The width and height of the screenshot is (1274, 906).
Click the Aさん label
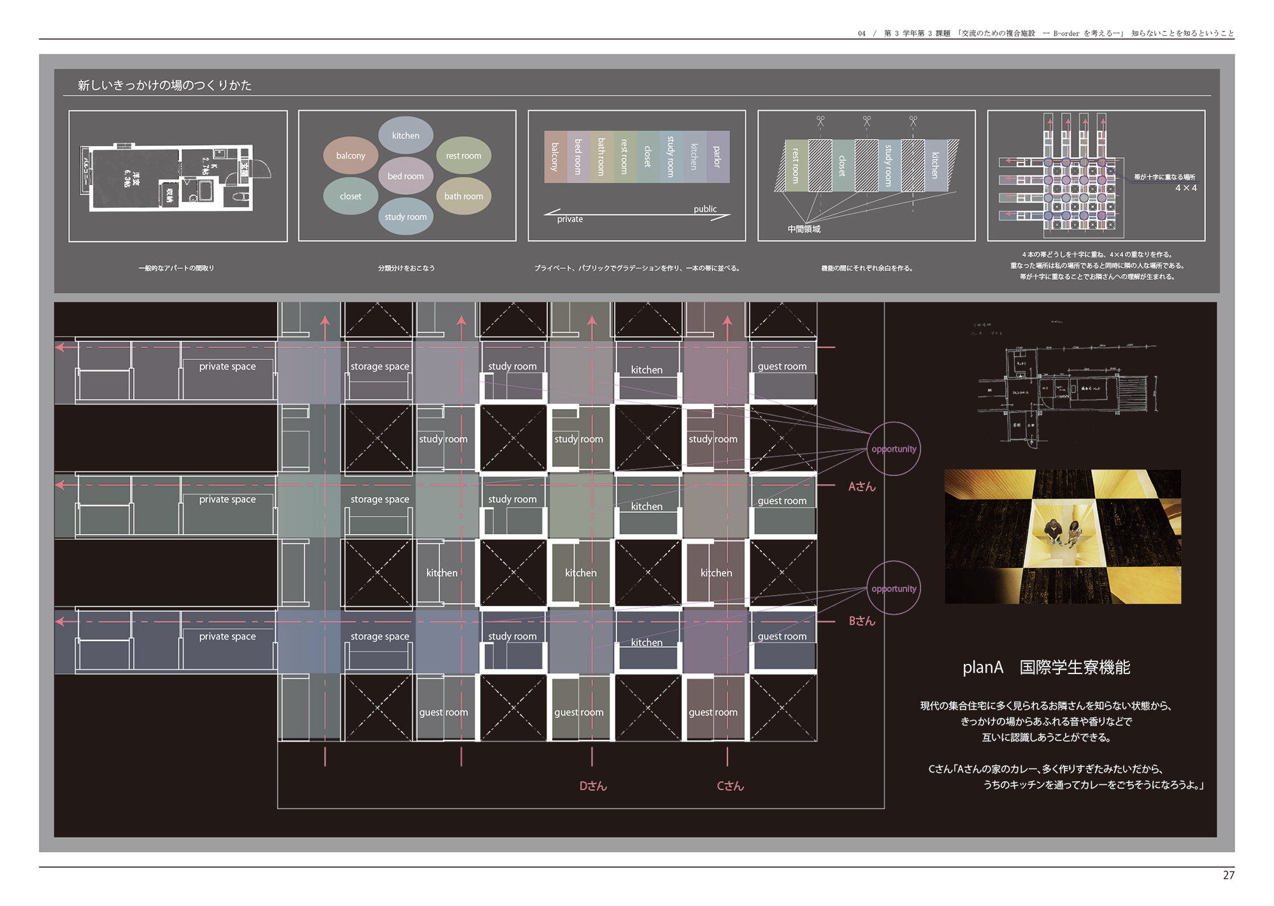[862, 487]
